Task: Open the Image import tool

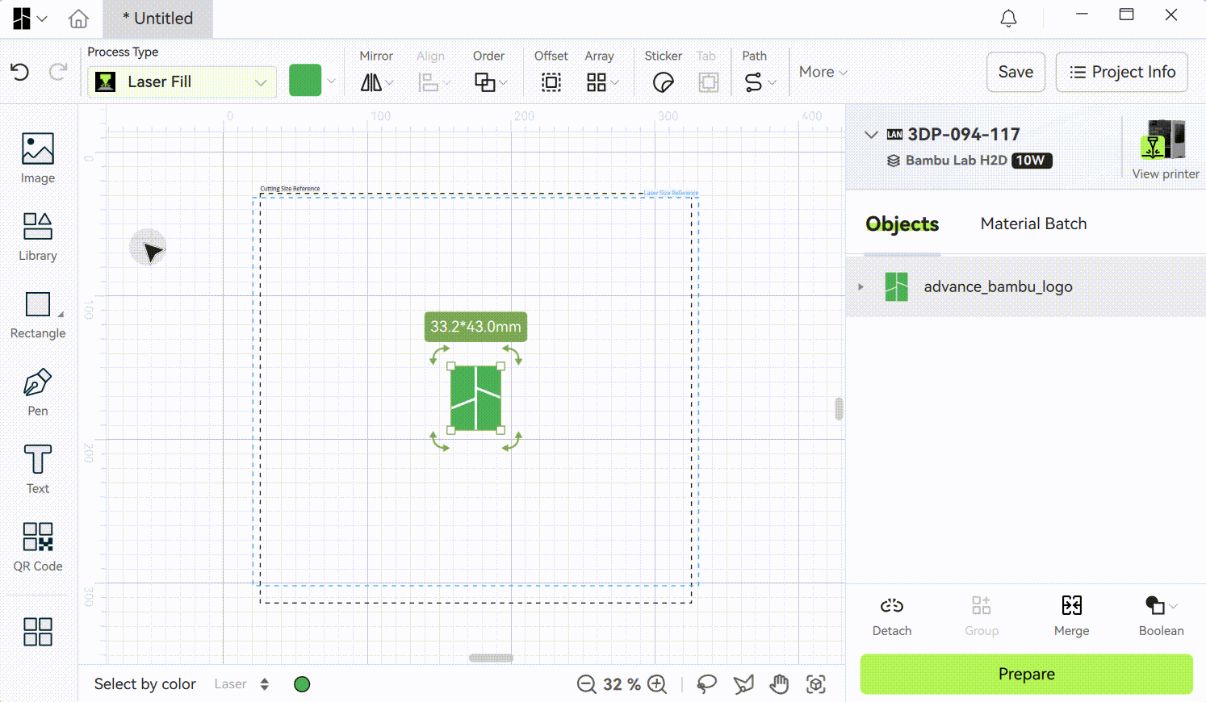Action: point(38,158)
